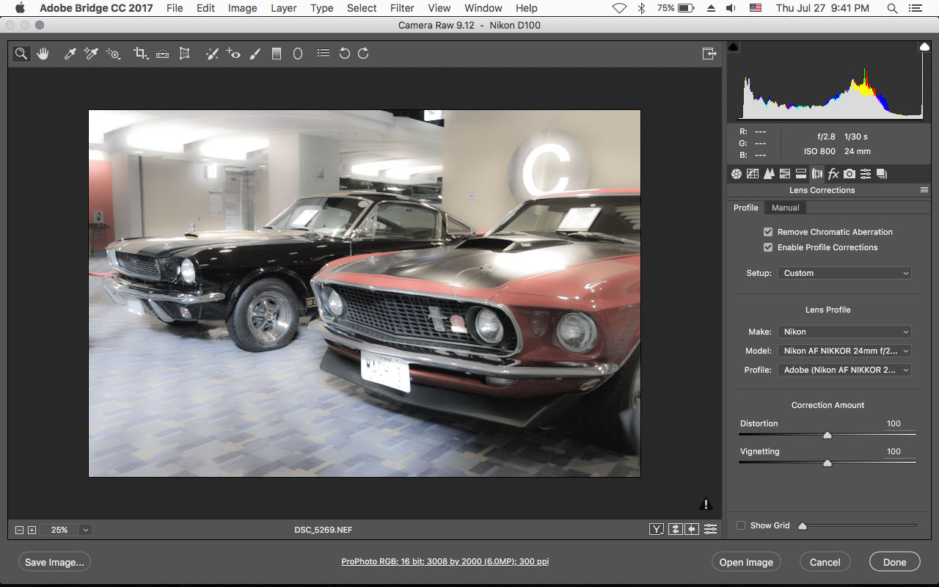This screenshot has height=587, width=939.
Task: Enable the Show Grid checkbox
Action: (x=741, y=525)
